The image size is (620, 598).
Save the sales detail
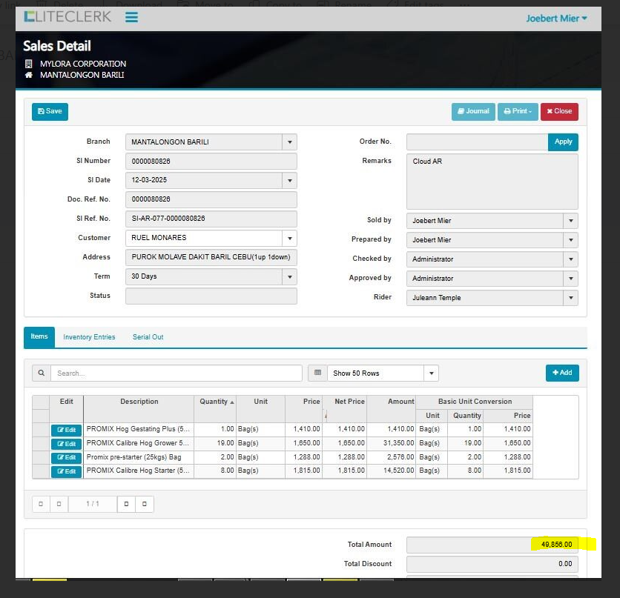50,111
